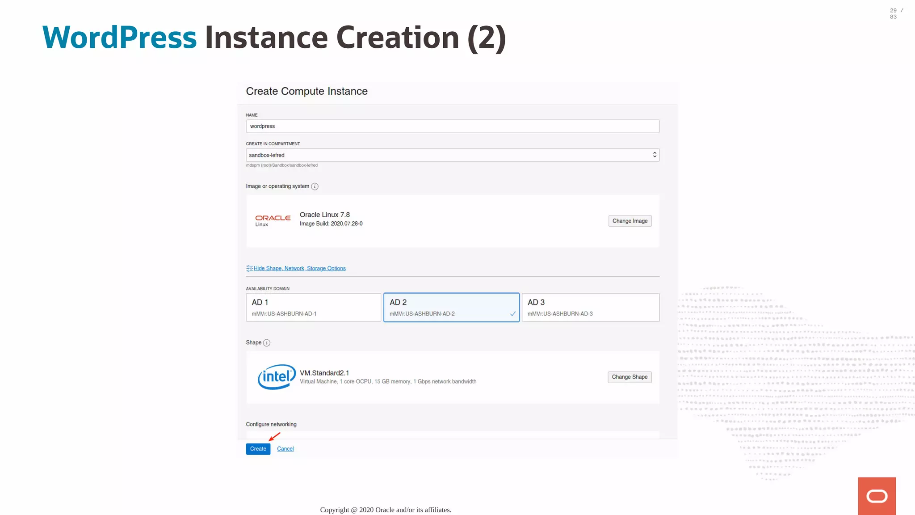Select availability domain AD 3
This screenshot has height=515, width=915.
click(590, 307)
